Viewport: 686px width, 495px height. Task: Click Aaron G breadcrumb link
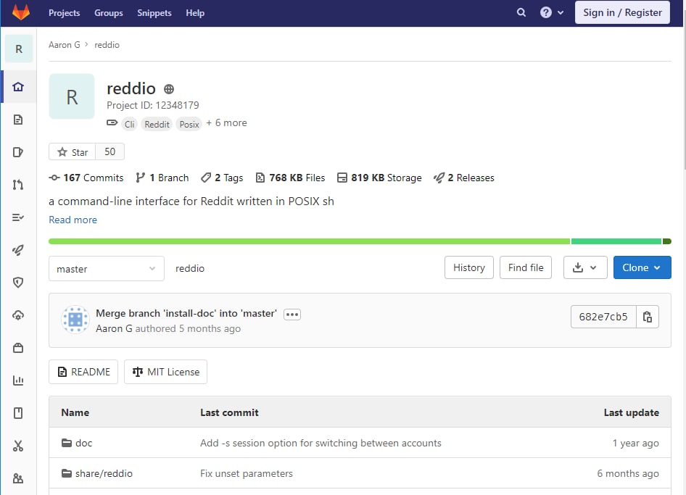tap(65, 45)
